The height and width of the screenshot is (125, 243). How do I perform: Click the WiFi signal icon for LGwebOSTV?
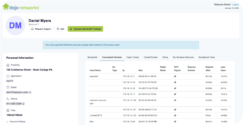tap(175, 115)
